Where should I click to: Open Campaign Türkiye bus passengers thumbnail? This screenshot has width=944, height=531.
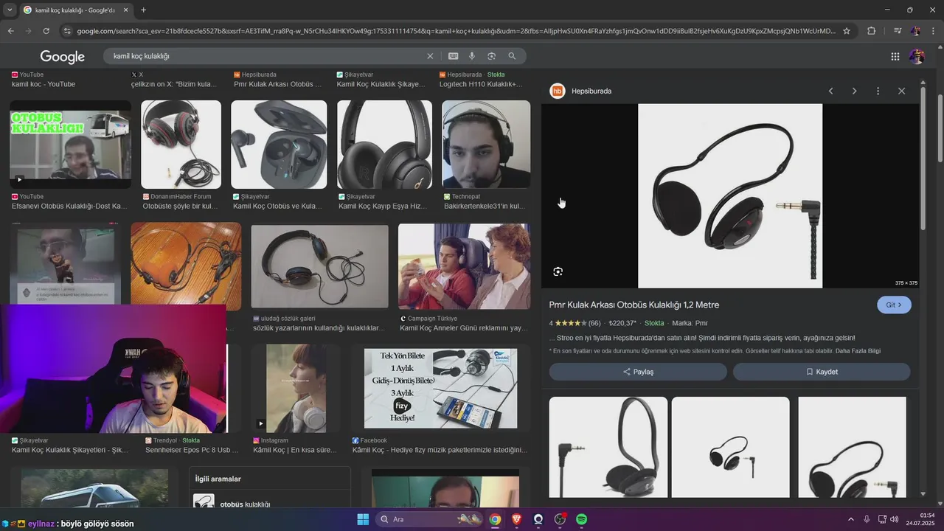click(464, 266)
